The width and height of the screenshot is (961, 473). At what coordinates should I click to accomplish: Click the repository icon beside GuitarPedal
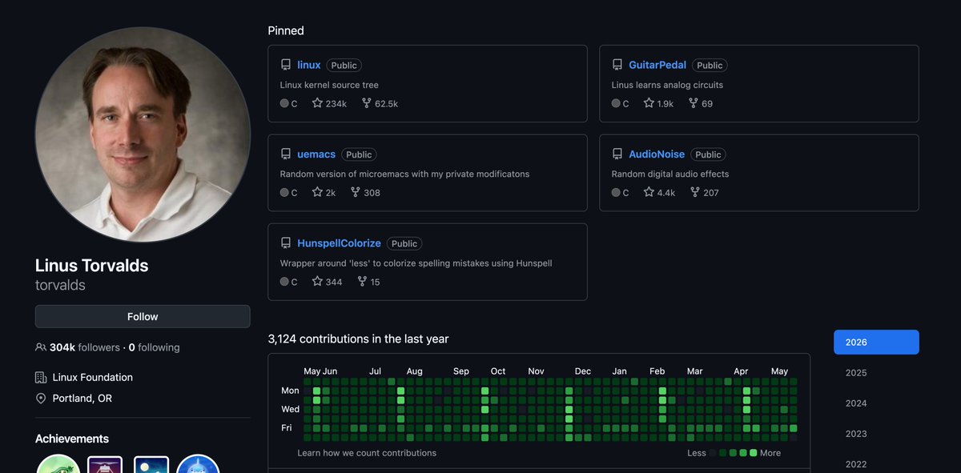point(617,65)
